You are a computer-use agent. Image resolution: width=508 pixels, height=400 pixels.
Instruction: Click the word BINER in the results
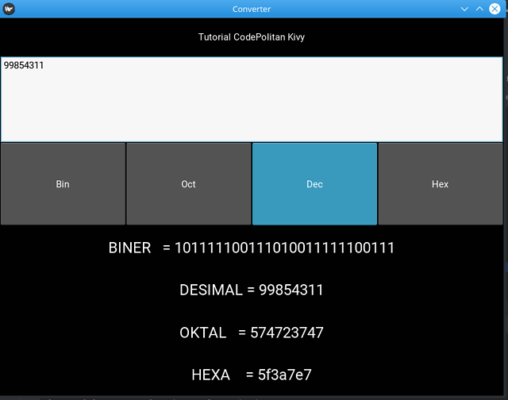[x=129, y=248]
